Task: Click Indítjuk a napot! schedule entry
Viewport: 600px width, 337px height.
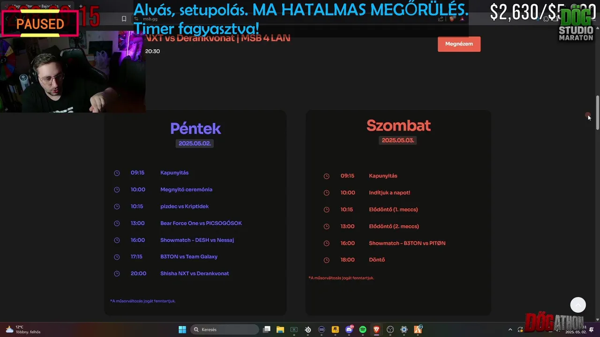Action: (390, 193)
